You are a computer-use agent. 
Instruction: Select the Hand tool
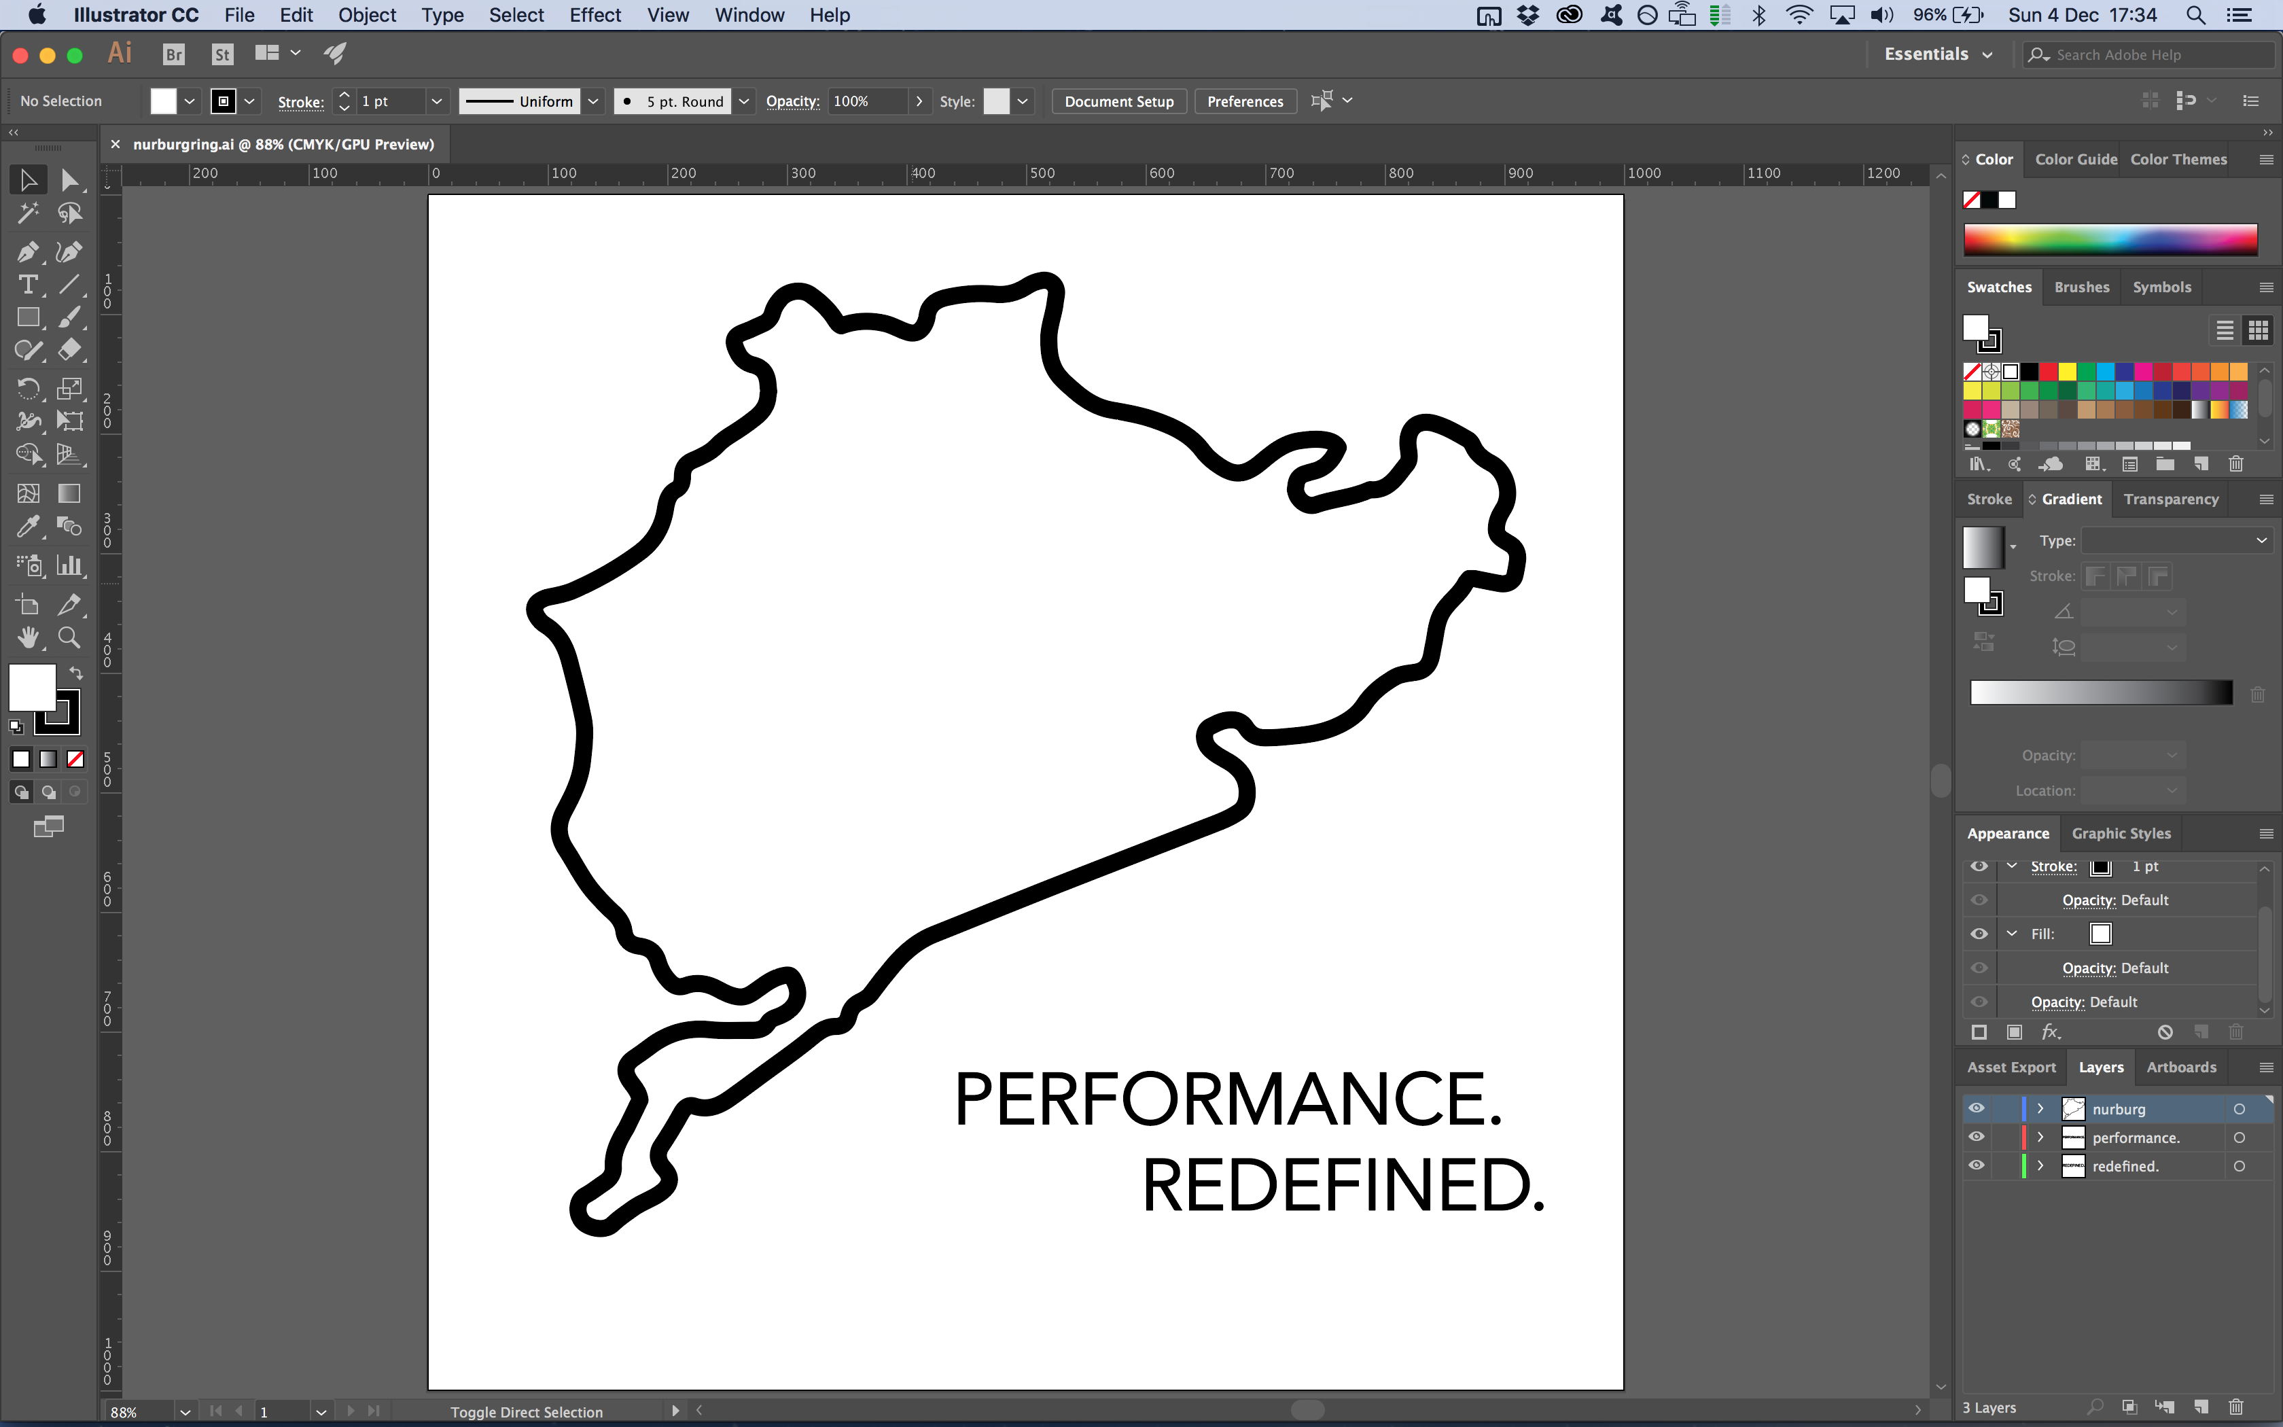27,638
